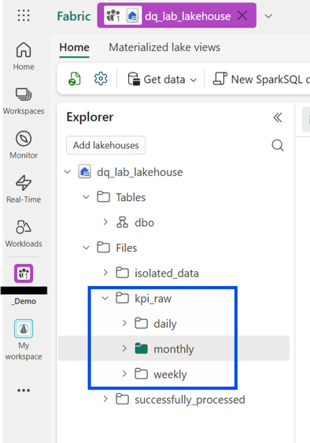Select the successfully_processed folder
This screenshot has height=443, width=310.
coord(190,400)
